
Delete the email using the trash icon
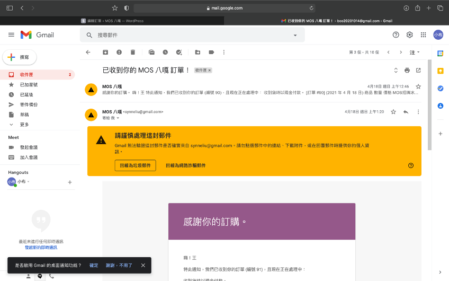(x=133, y=52)
